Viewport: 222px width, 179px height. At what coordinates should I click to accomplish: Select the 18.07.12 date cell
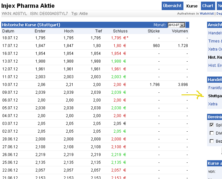point(10,38)
